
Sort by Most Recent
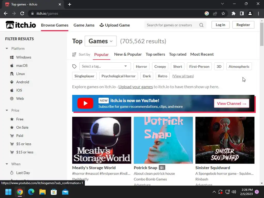click(x=202, y=54)
